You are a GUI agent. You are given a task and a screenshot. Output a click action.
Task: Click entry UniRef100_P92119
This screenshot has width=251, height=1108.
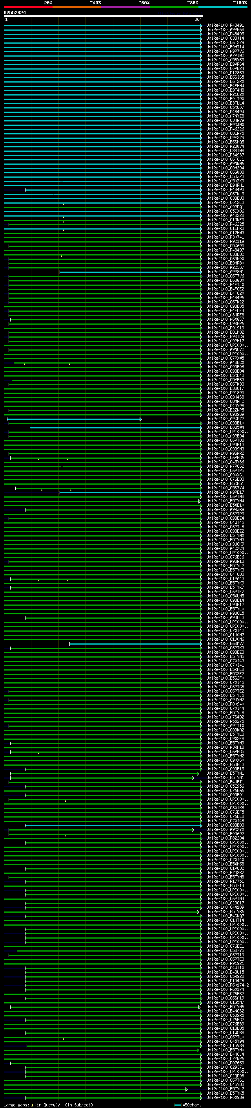pos(225,241)
